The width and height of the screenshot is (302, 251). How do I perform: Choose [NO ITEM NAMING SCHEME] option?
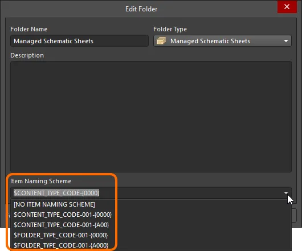(54, 204)
